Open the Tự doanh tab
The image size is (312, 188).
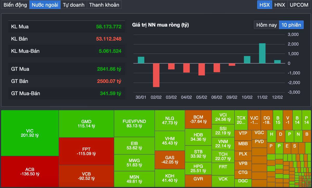click(x=74, y=5)
